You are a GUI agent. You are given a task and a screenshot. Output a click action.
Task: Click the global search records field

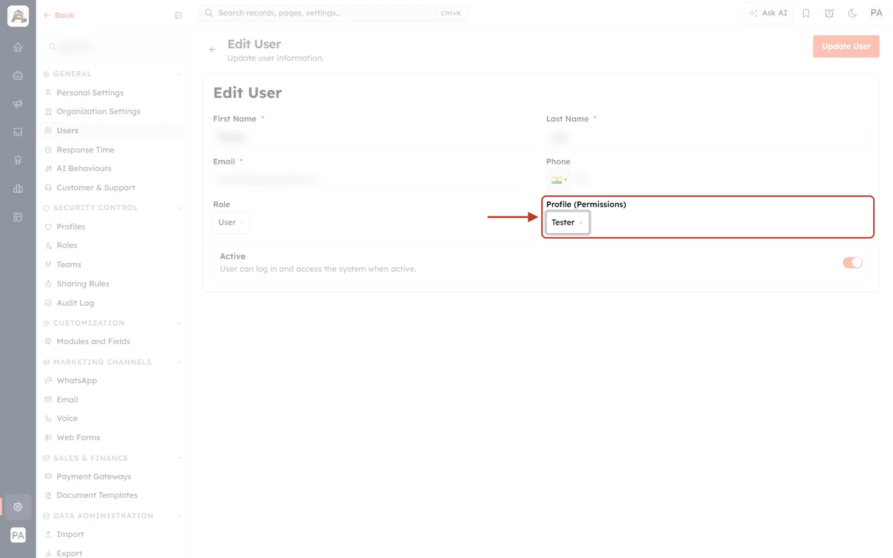[334, 13]
